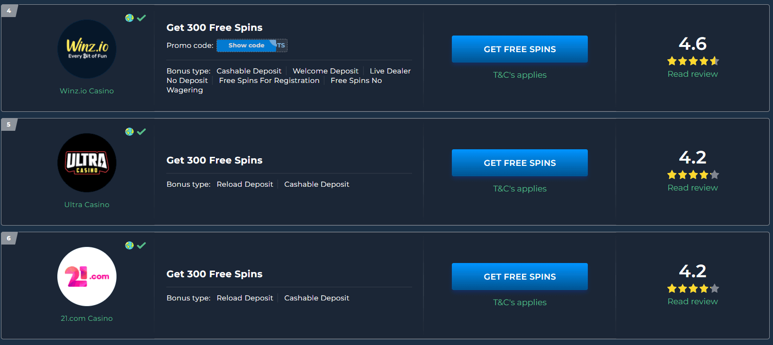This screenshot has height=345, width=773.
Task: Click green checkmark on 21.com card
Action: [141, 245]
